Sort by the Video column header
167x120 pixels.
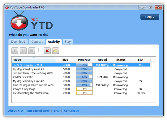click(34, 60)
